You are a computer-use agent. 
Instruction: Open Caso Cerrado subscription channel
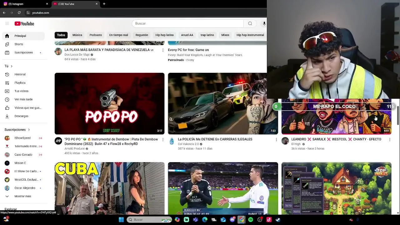23,155
